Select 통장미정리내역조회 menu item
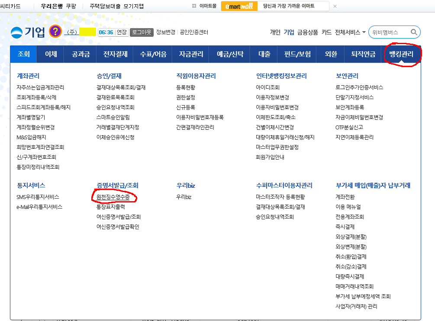Viewport: 435px width, 321px height. coord(38,167)
